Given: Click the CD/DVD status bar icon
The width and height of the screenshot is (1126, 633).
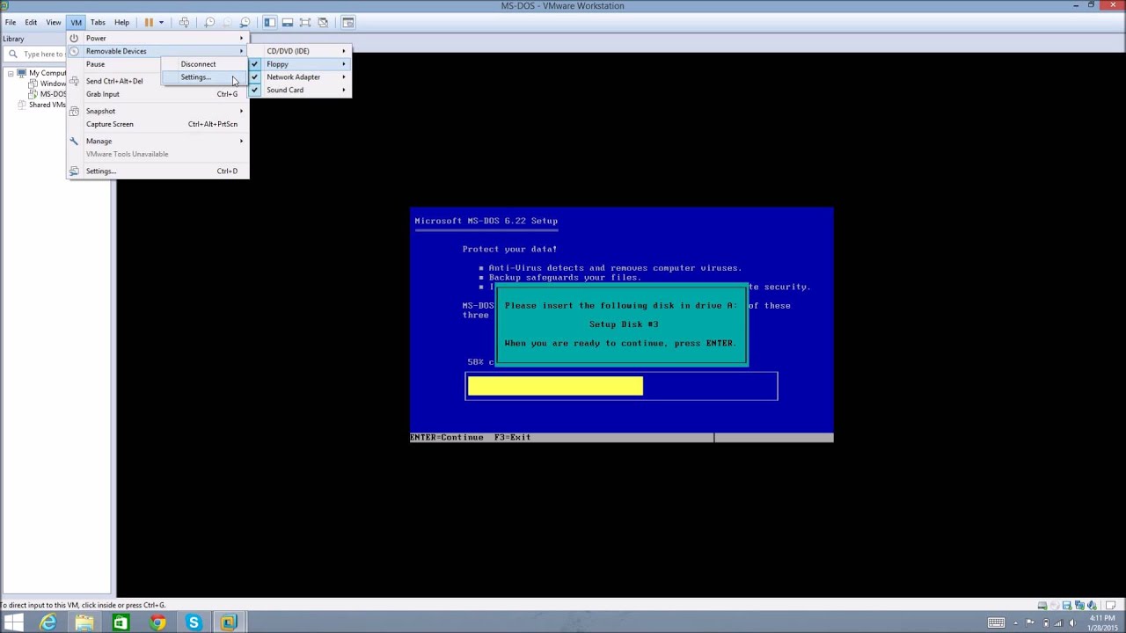Looking at the screenshot, I should pos(1055,605).
